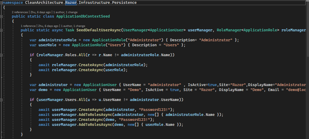Click RoleManager<ApplicationRole> parameter type
The height and width of the screenshot is (139, 309).
click(248, 30)
